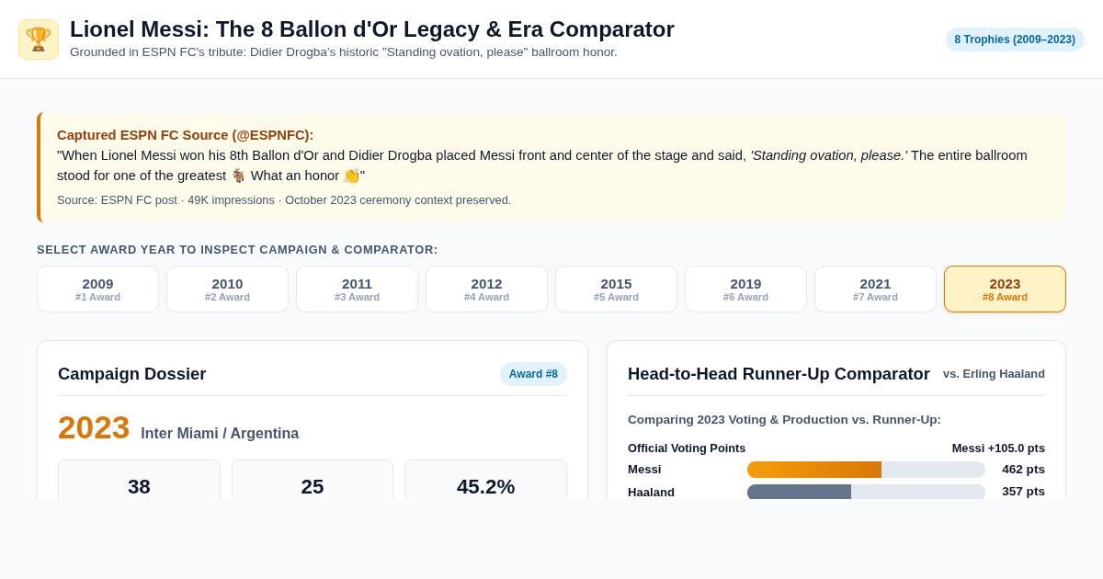Pick the 2021 #7 Award tab

[875, 289]
